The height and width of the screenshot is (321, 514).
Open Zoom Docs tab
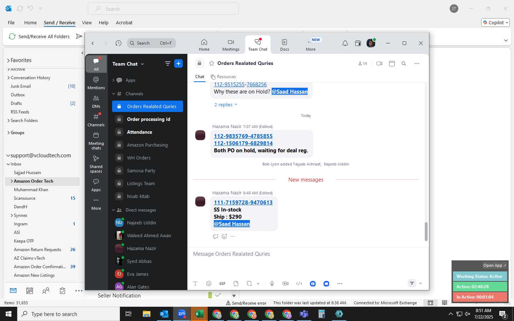coord(284,45)
